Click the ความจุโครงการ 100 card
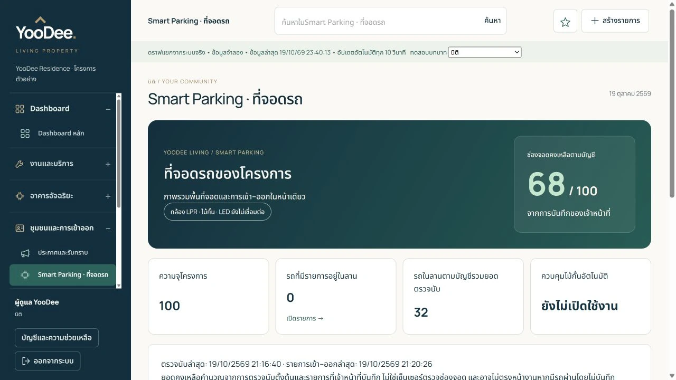This screenshot has width=676, height=380. point(209,296)
